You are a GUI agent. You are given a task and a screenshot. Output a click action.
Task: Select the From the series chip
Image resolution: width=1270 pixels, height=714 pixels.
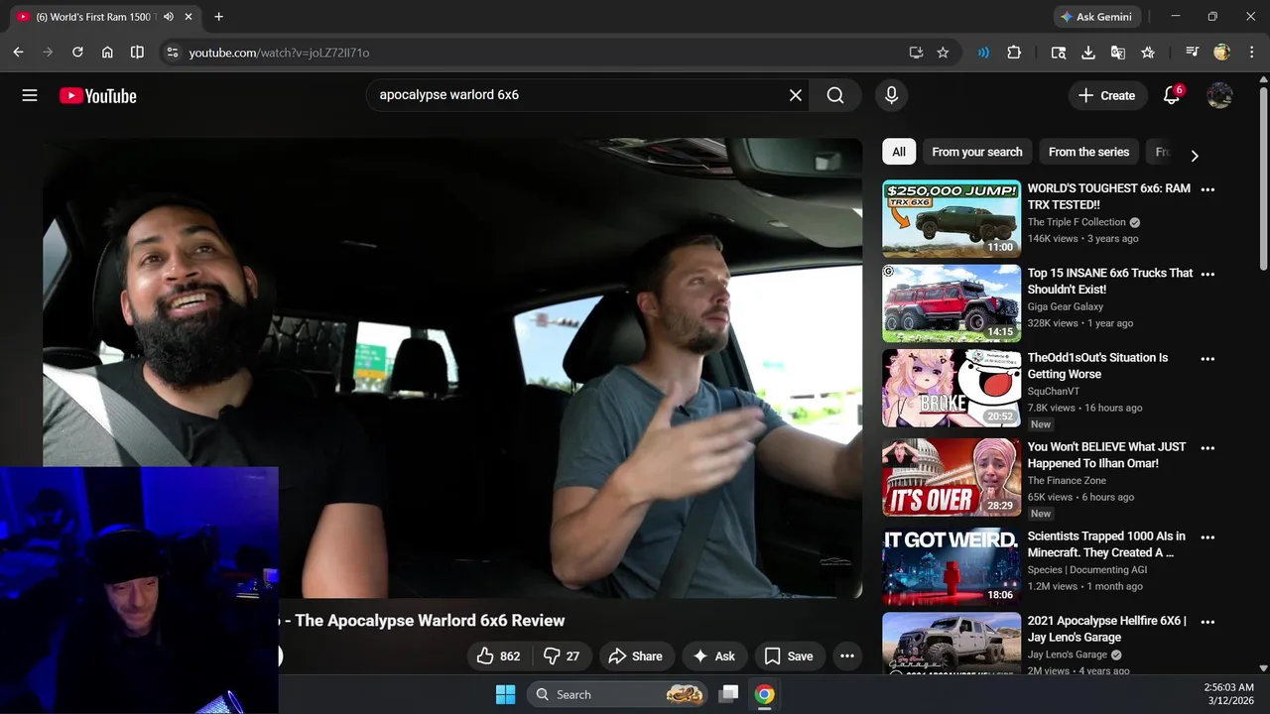(1088, 152)
